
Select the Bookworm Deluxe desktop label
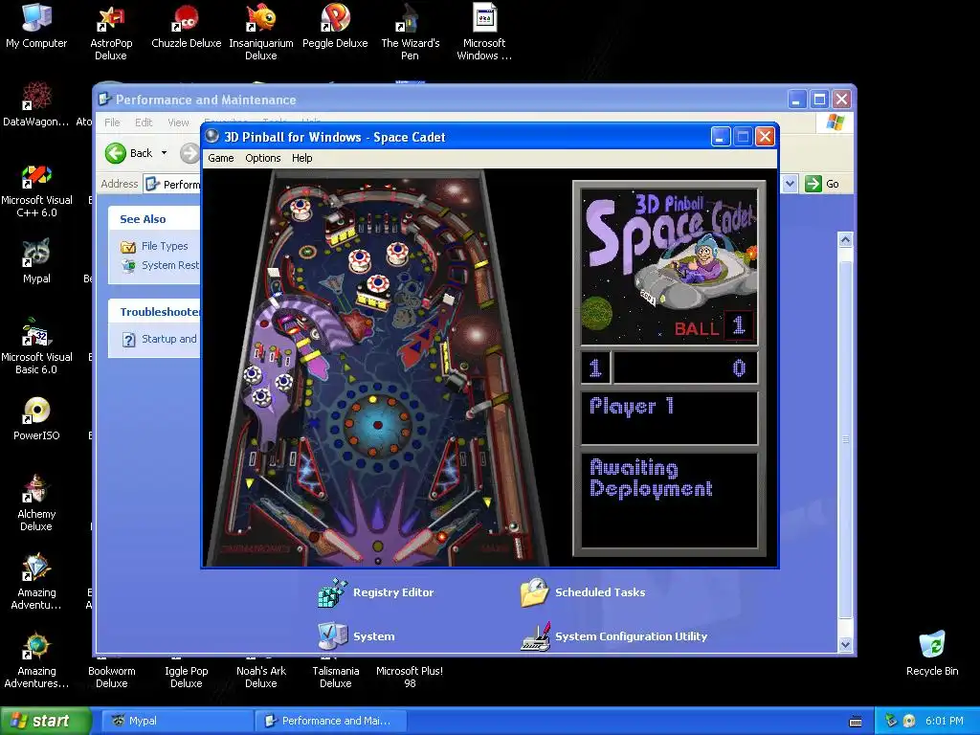[111, 677]
